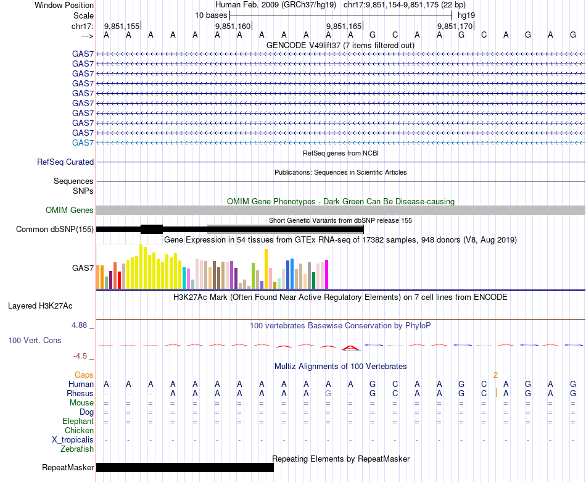Select the thick black dbSNP variant block
The height and width of the screenshot is (482, 586).
click(x=152, y=229)
